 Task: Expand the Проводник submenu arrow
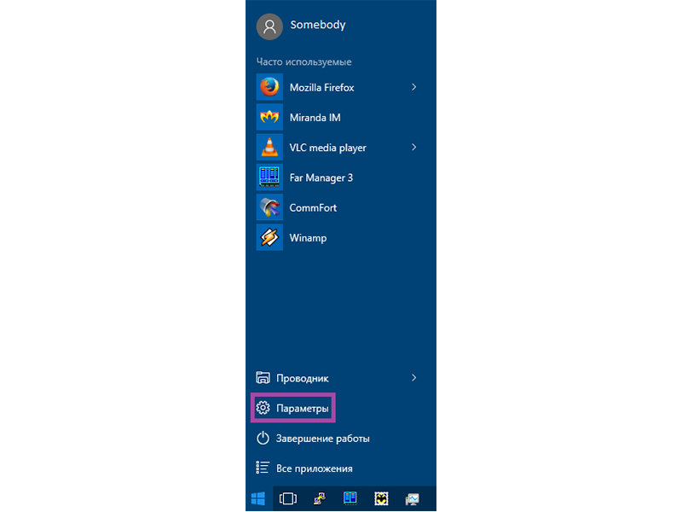click(x=414, y=377)
